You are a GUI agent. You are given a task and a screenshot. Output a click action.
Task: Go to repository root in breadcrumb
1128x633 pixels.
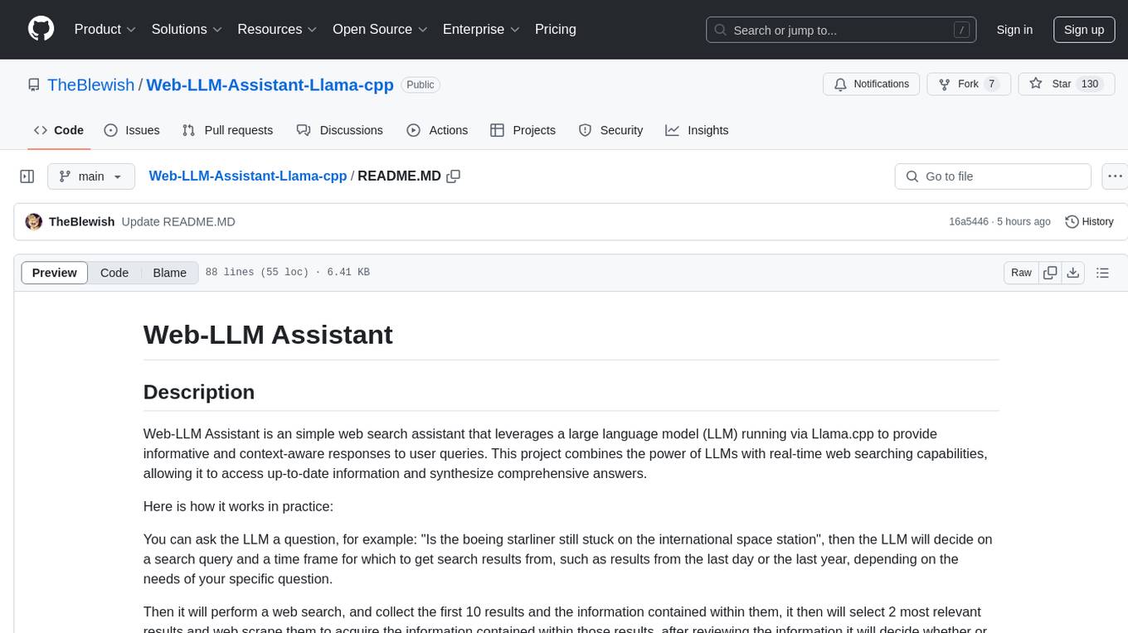[248, 176]
